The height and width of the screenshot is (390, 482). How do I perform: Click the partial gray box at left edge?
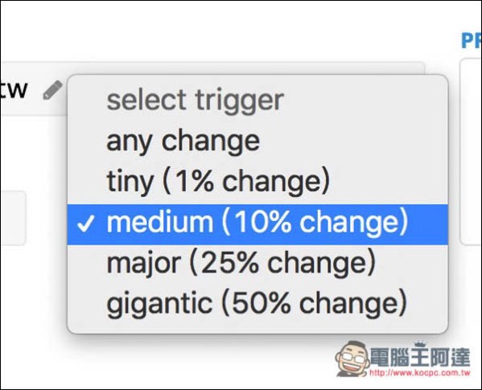coord(13,218)
